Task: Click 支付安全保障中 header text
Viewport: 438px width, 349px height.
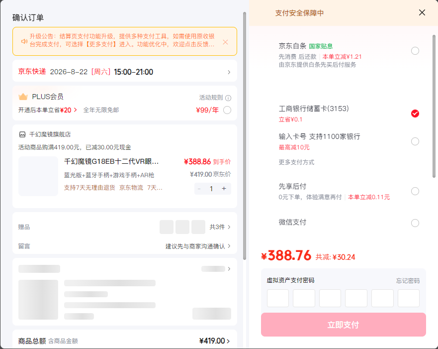Action: point(299,13)
